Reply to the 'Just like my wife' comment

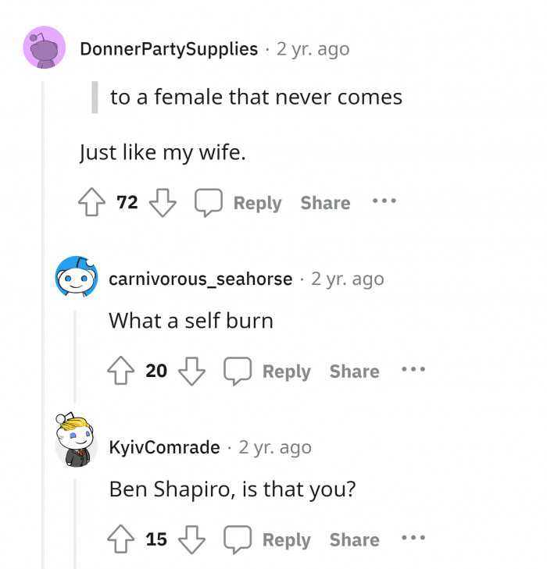(x=257, y=203)
